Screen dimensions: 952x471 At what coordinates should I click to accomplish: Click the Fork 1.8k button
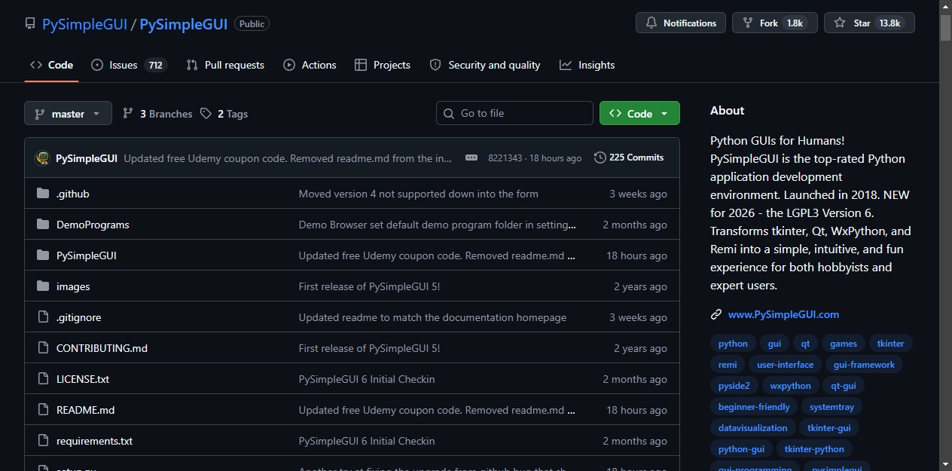point(775,23)
